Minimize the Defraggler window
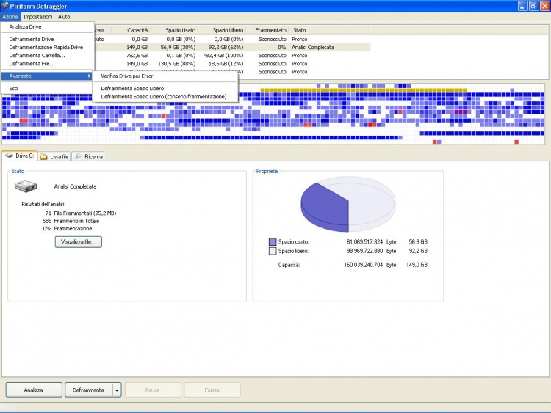 (522, 6)
